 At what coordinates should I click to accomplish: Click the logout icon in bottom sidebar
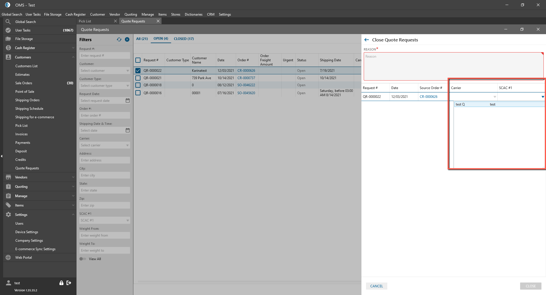click(69, 283)
